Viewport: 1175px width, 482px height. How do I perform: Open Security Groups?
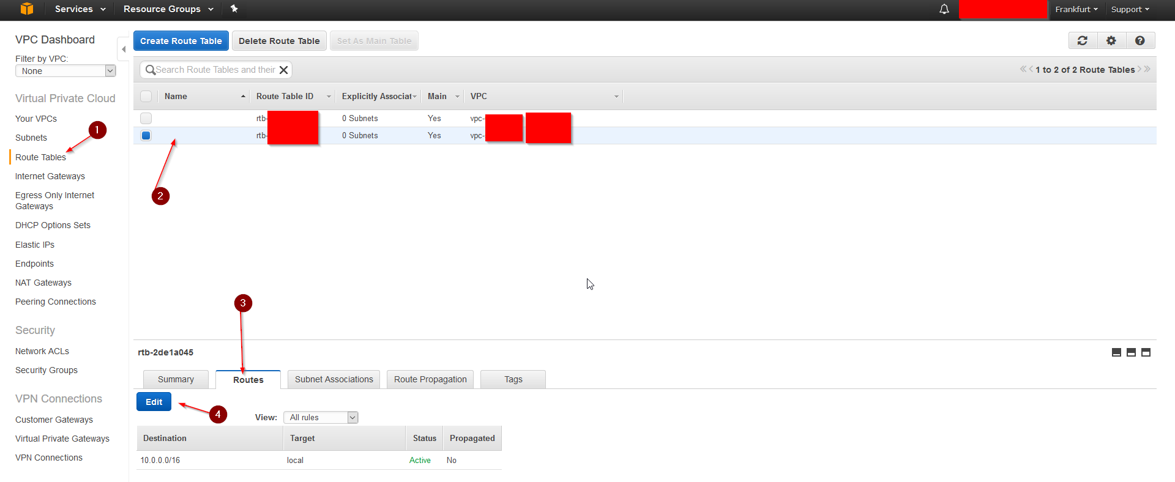pyautogui.click(x=47, y=370)
